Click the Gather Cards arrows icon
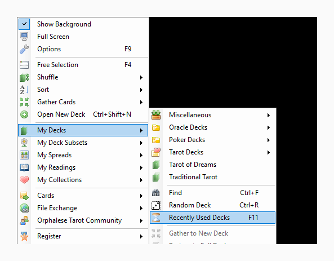This screenshot has height=261, width=334. (24, 102)
